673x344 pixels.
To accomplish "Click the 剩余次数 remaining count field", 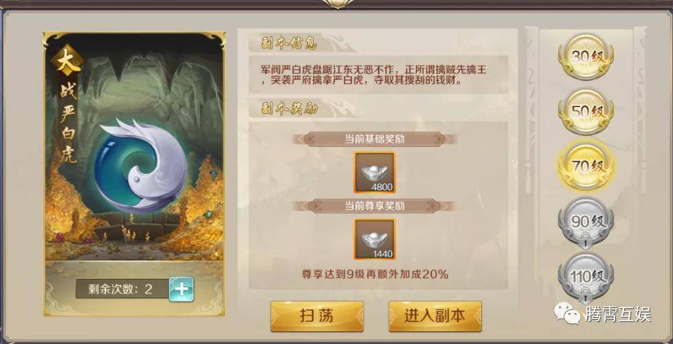I will pos(123,289).
